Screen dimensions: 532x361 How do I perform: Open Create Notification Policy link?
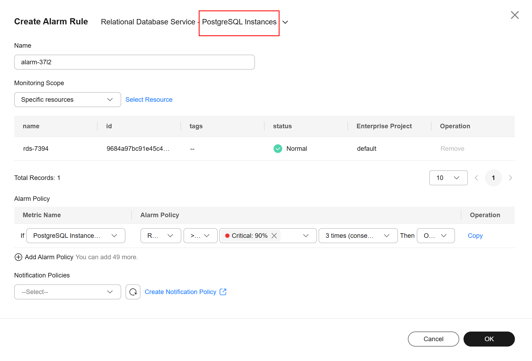pyautogui.click(x=181, y=292)
